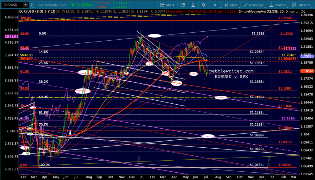Open the Drawings menu
The width and height of the screenshot is (315, 180).
coord(253,5)
